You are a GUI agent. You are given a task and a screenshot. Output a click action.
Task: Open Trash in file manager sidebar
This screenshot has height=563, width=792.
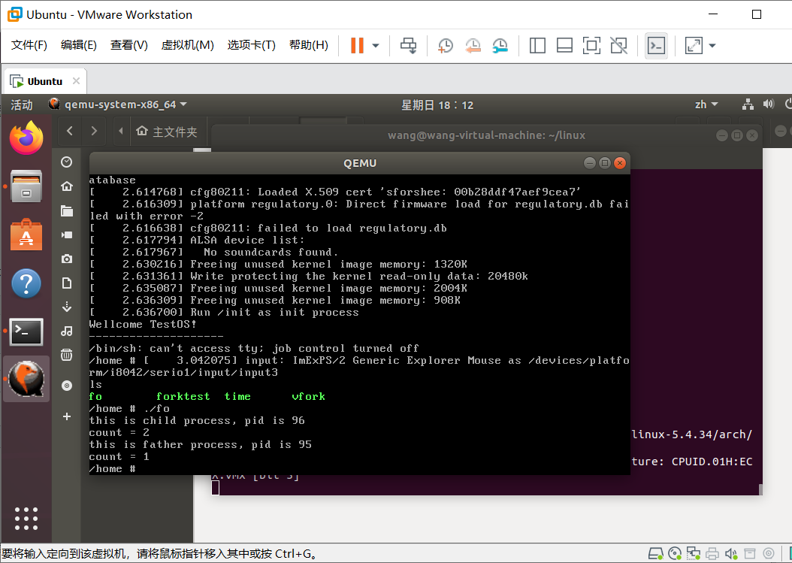67,355
